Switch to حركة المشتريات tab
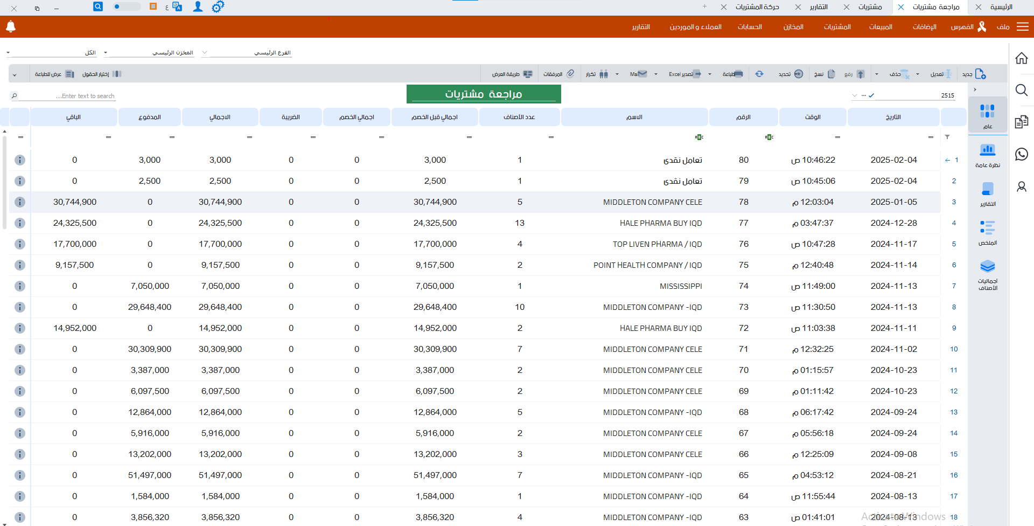 [757, 7]
